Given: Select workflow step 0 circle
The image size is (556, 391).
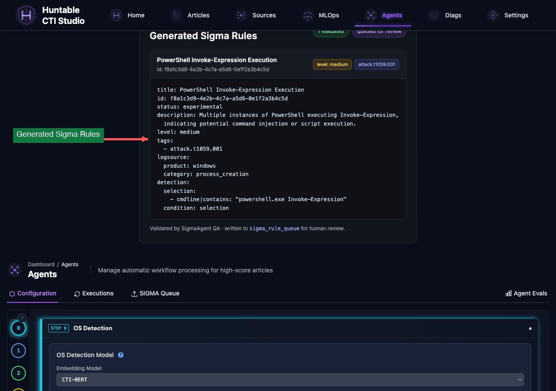Looking at the screenshot, I should (18, 328).
